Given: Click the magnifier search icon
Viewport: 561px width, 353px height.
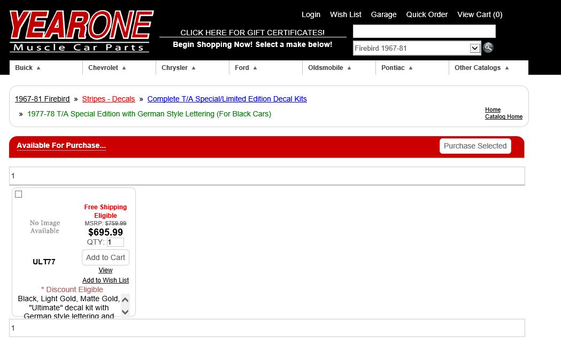Looking at the screenshot, I should click(x=488, y=48).
